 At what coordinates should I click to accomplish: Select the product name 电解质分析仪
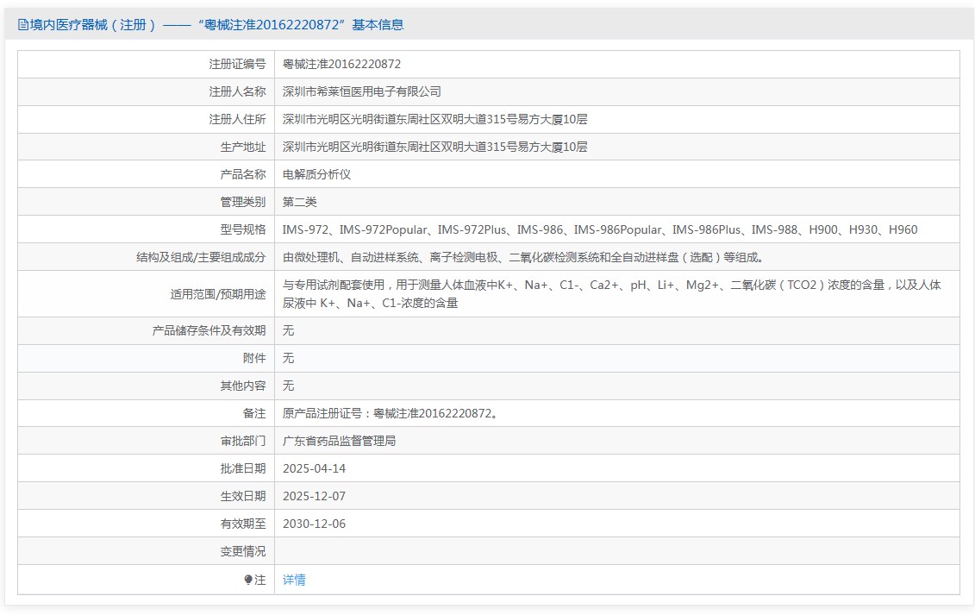[316, 174]
